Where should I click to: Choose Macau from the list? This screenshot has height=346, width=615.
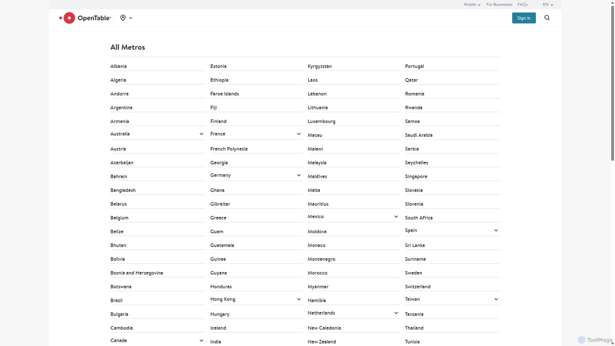pyautogui.click(x=315, y=136)
